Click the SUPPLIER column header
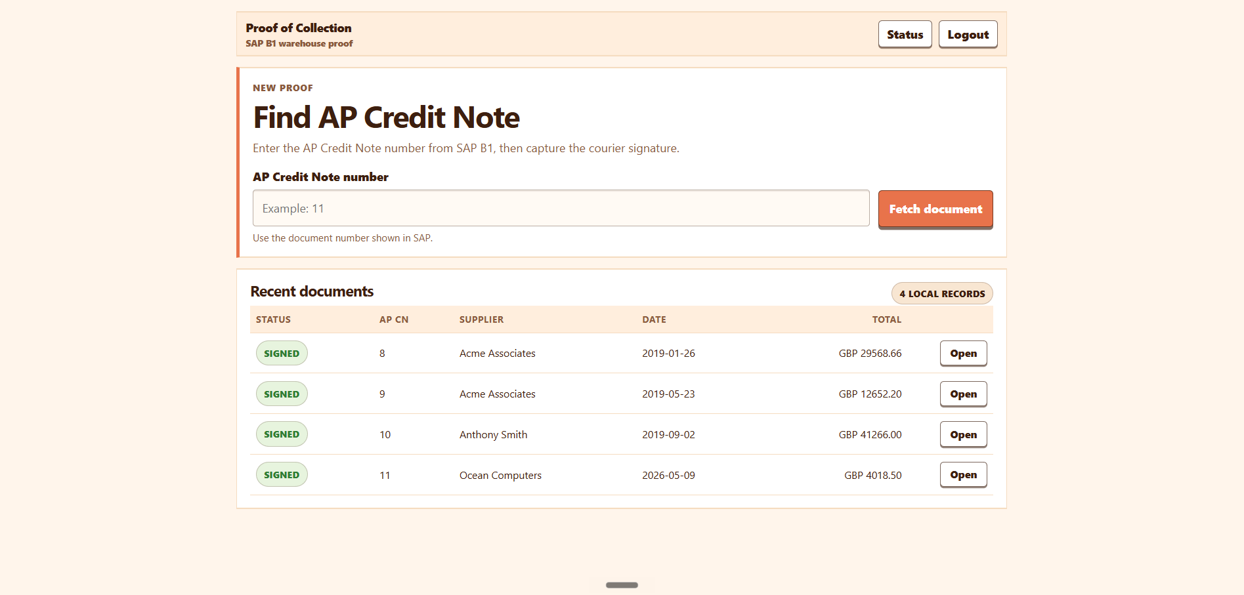This screenshot has height=595, width=1244. [481, 319]
